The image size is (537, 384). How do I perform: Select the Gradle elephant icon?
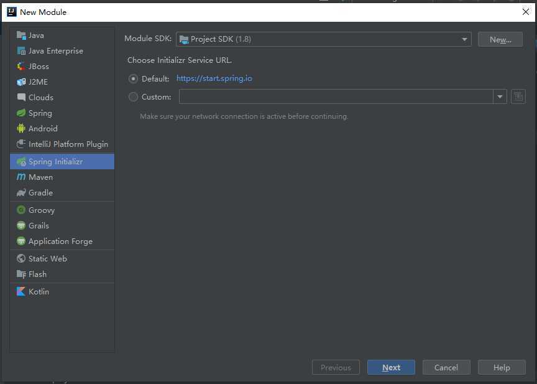coord(21,193)
